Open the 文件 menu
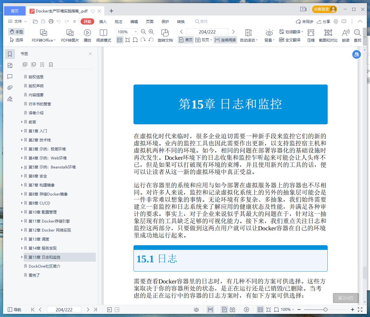Image resolution: width=370 pixels, height=317 pixels. coord(17,21)
